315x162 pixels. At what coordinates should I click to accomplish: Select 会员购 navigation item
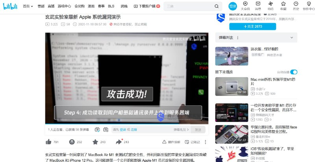[x=80, y=6]
